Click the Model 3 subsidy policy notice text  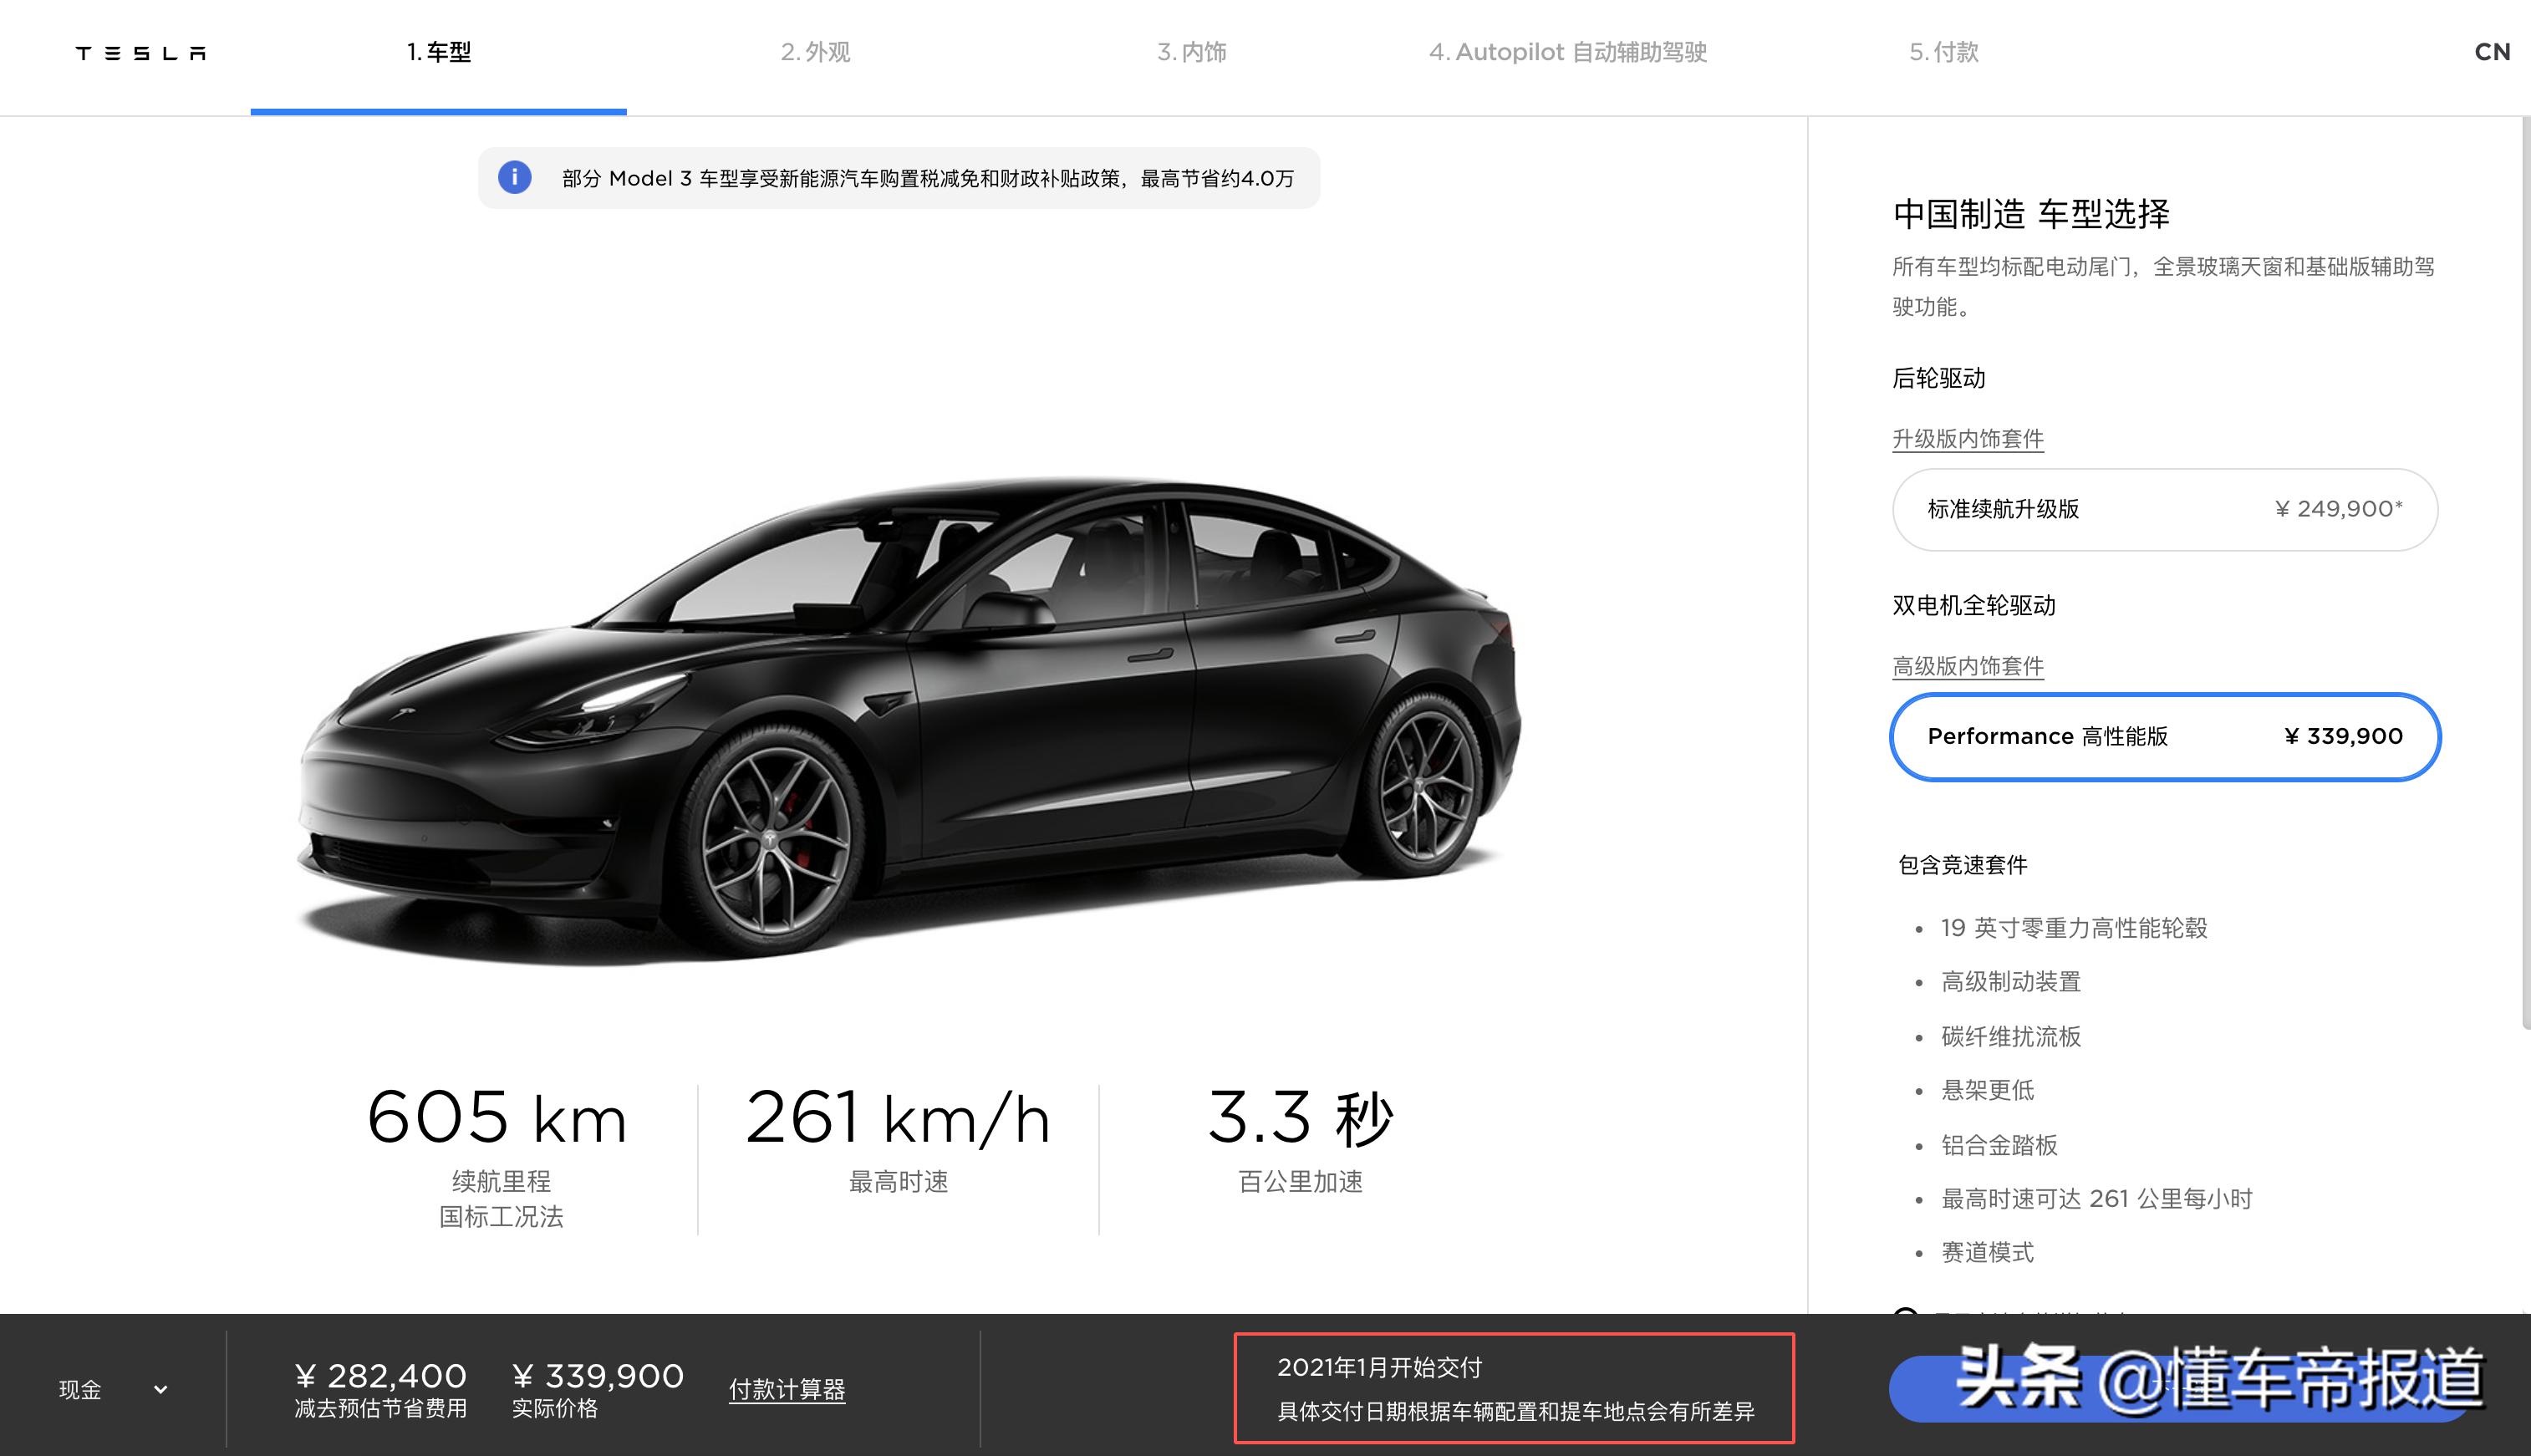[x=927, y=178]
